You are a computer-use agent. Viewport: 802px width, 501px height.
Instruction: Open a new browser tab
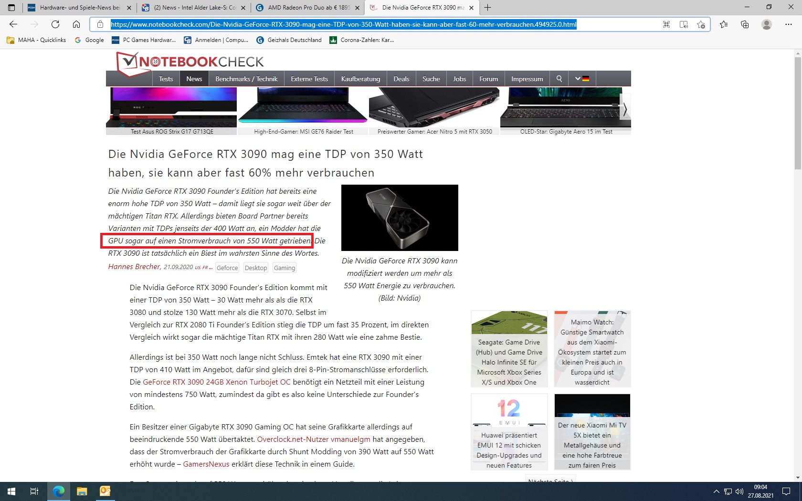point(487,8)
